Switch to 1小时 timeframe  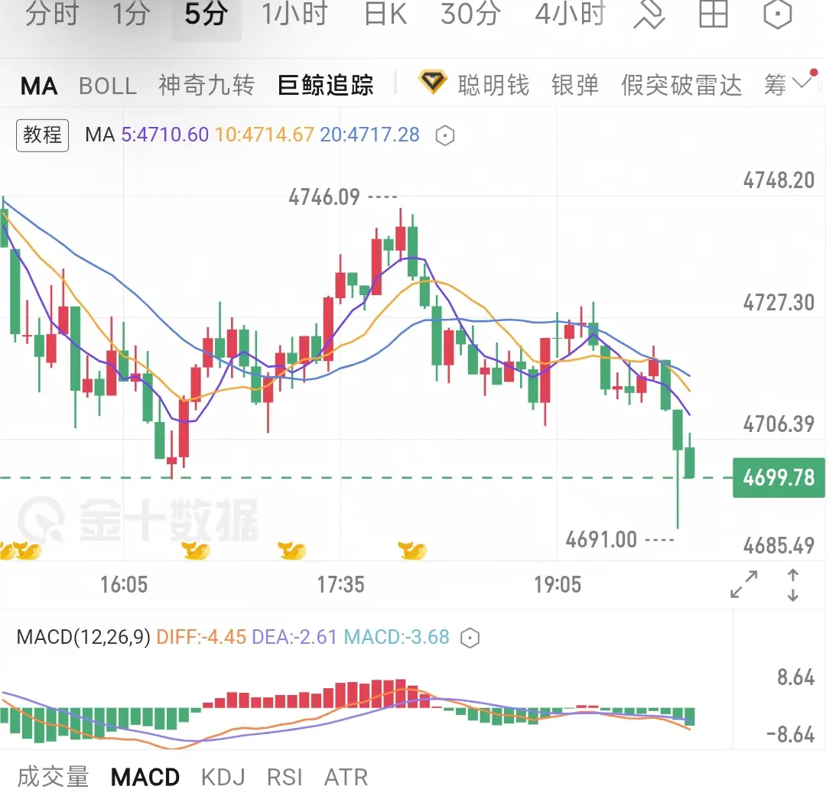click(x=295, y=14)
